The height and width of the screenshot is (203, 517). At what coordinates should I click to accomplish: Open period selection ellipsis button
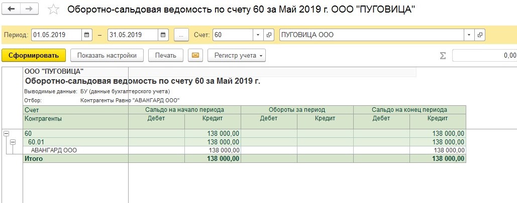click(181, 35)
